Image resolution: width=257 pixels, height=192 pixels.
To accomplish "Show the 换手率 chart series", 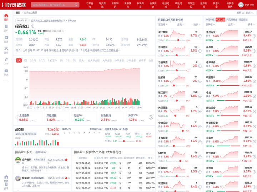I will 142,60.
